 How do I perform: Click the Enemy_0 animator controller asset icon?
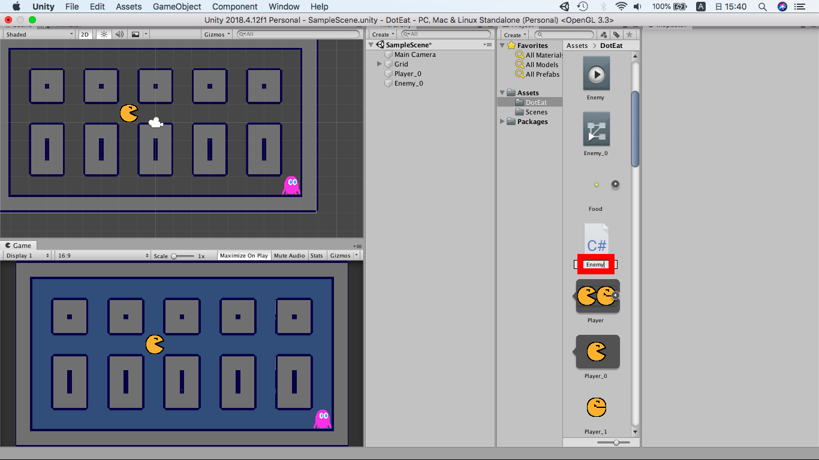click(596, 129)
